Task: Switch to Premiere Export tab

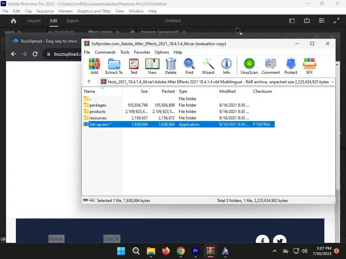Action: tap(73, 21)
